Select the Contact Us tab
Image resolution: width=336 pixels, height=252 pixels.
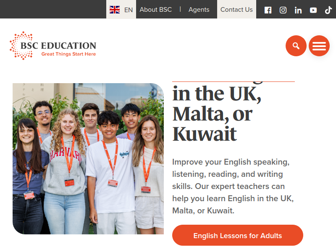pos(236,9)
